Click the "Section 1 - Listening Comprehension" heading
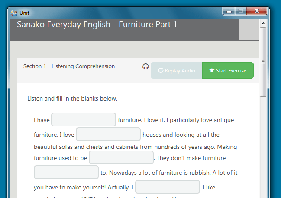The height and width of the screenshot is (198, 281). tap(69, 66)
